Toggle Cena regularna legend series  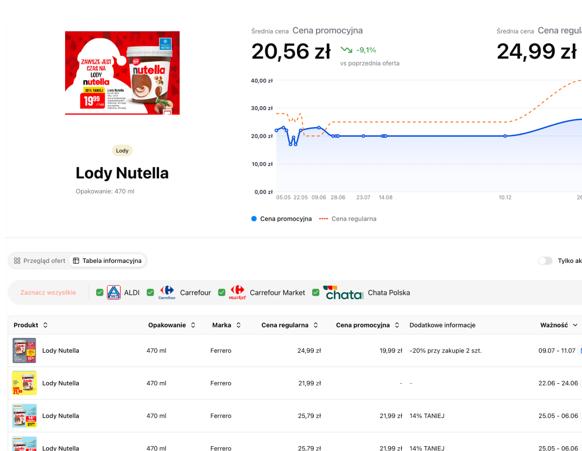coord(347,219)
